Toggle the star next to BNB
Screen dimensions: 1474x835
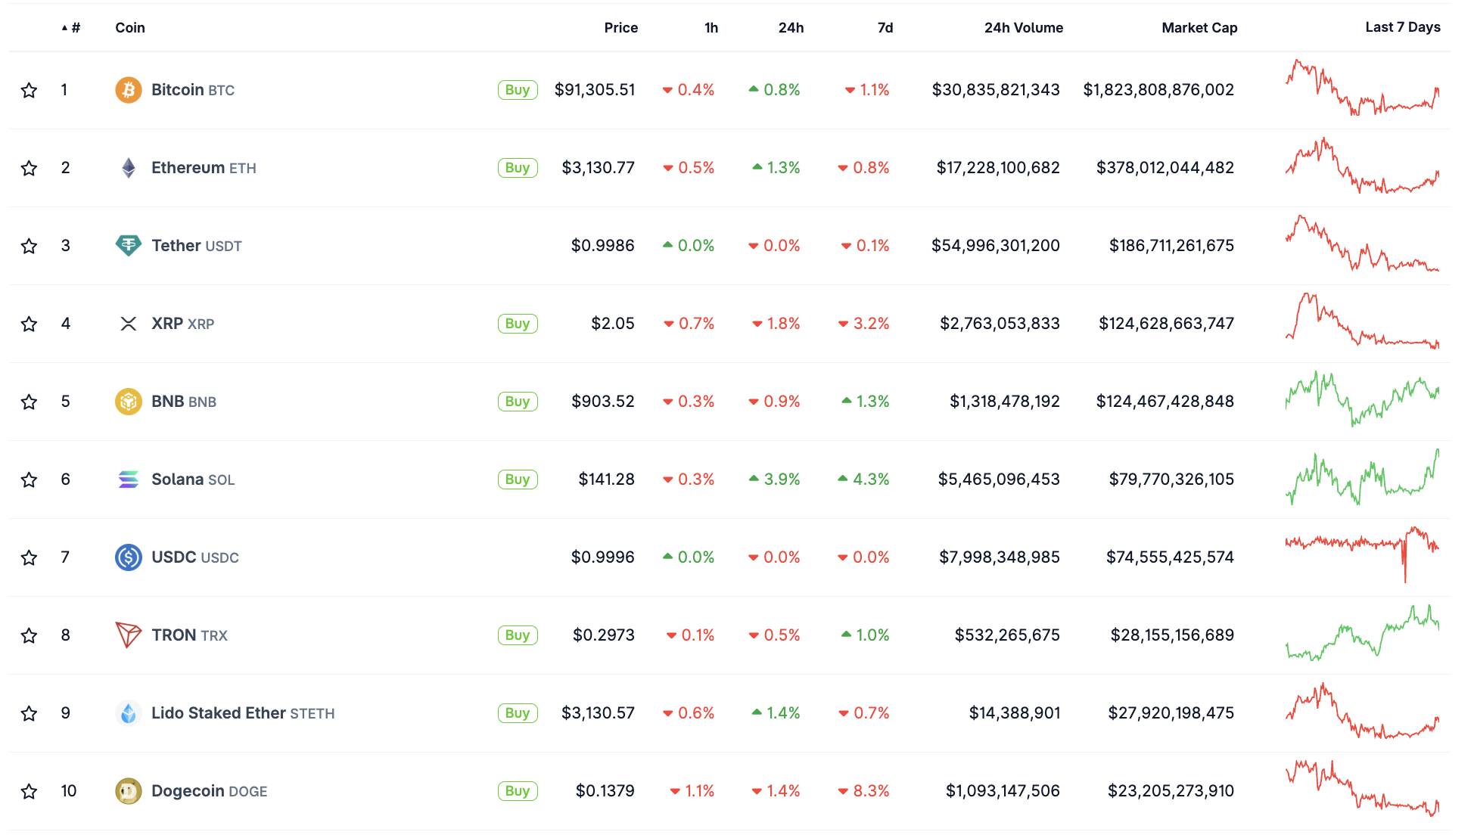tap(29, 402)
